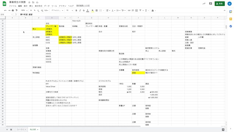234x132 pixels.
Task: Open the ヘルプ menu
Action: (71, 6)
